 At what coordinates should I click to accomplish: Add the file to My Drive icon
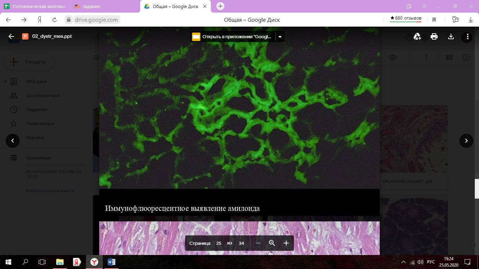(417, 36)
